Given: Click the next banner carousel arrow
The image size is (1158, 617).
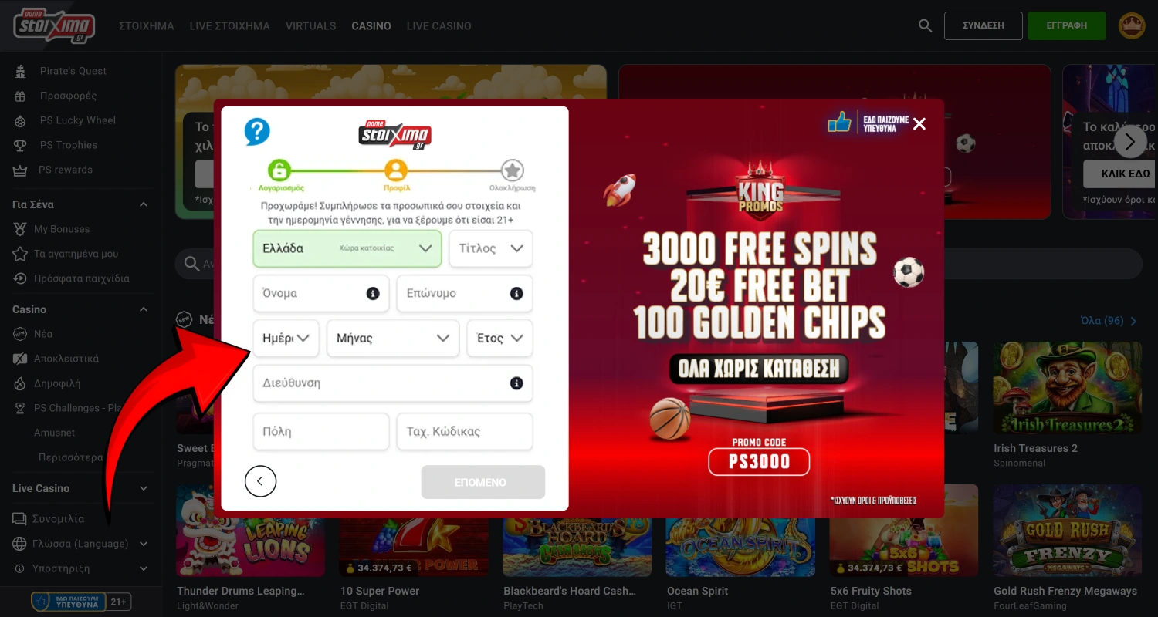Looking at the screenshot, I should tap(1130, 141).
